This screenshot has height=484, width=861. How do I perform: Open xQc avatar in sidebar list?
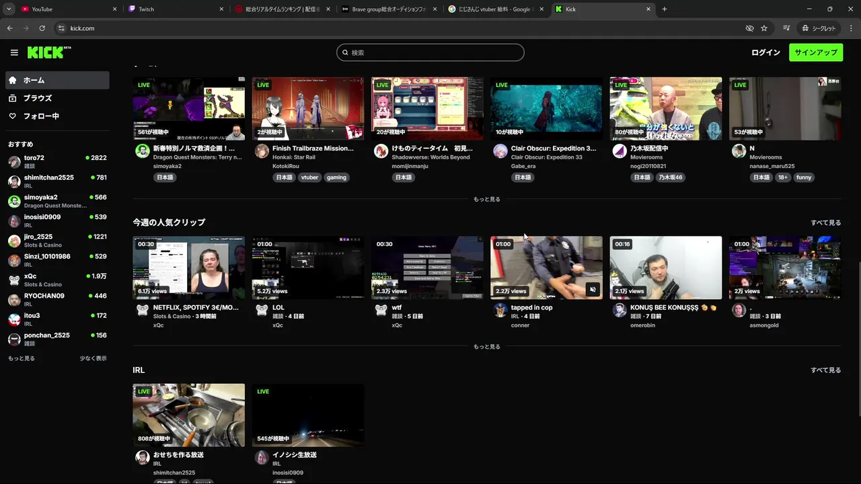14,280
